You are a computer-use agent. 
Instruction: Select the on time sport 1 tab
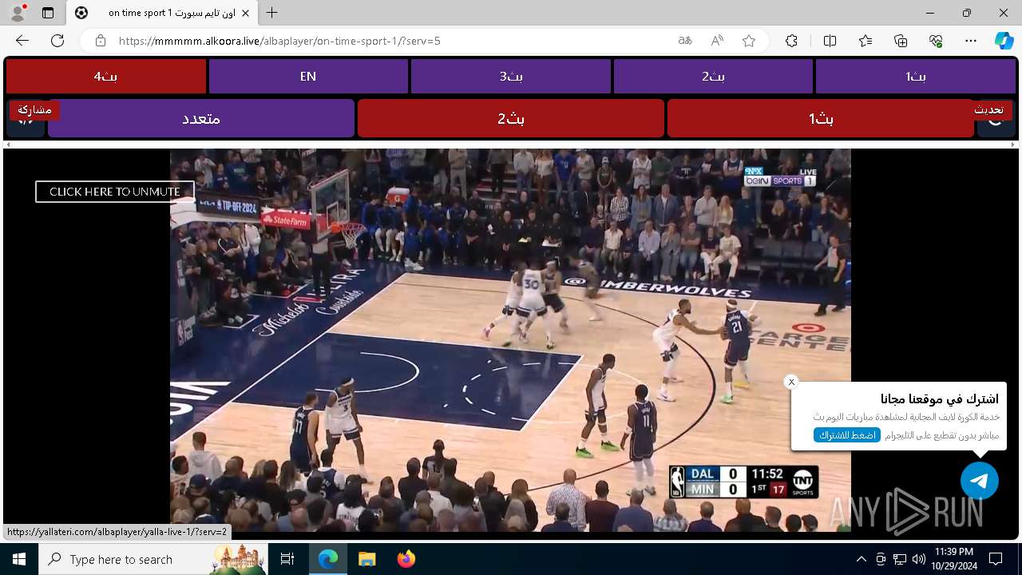click(161, 13)
